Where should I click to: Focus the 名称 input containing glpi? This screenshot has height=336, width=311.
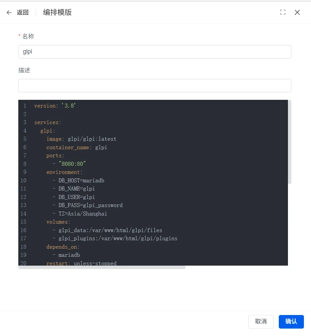pos(154,52)
